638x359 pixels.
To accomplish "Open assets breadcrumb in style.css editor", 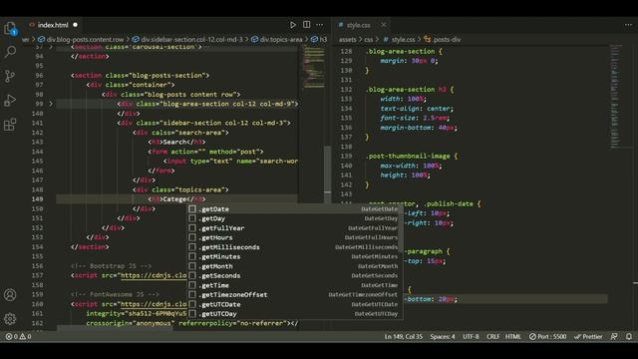I will (347, 40).
